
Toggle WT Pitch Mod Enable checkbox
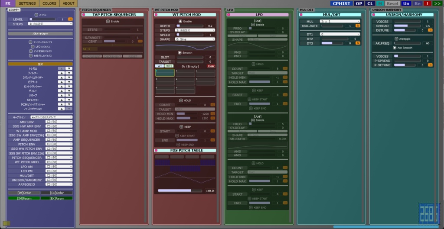180,21
